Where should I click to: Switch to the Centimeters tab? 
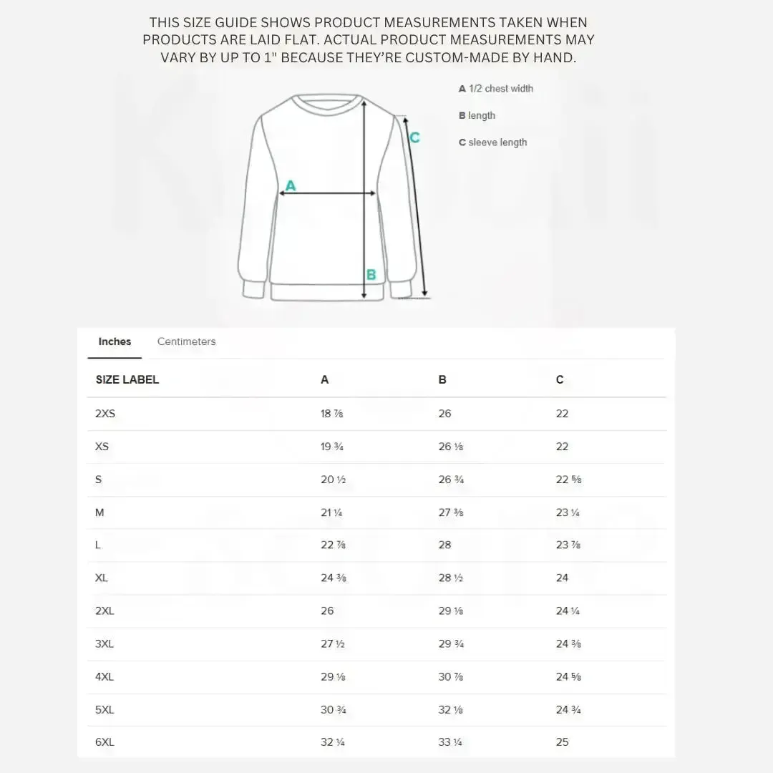point(186,341)
